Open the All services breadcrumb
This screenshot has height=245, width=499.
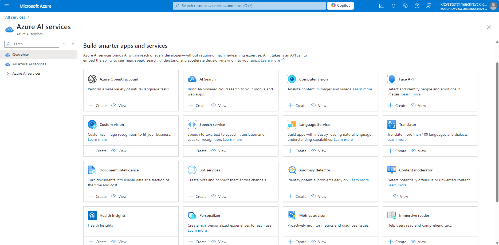15,17
